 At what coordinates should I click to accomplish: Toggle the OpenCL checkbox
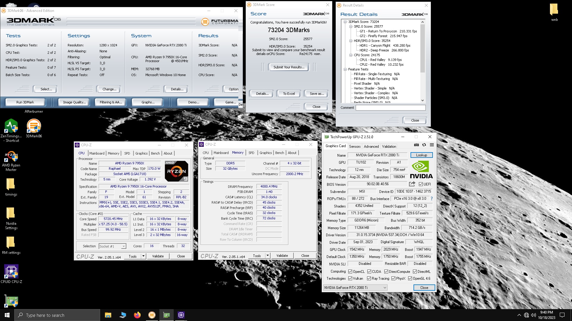(350, 272)
